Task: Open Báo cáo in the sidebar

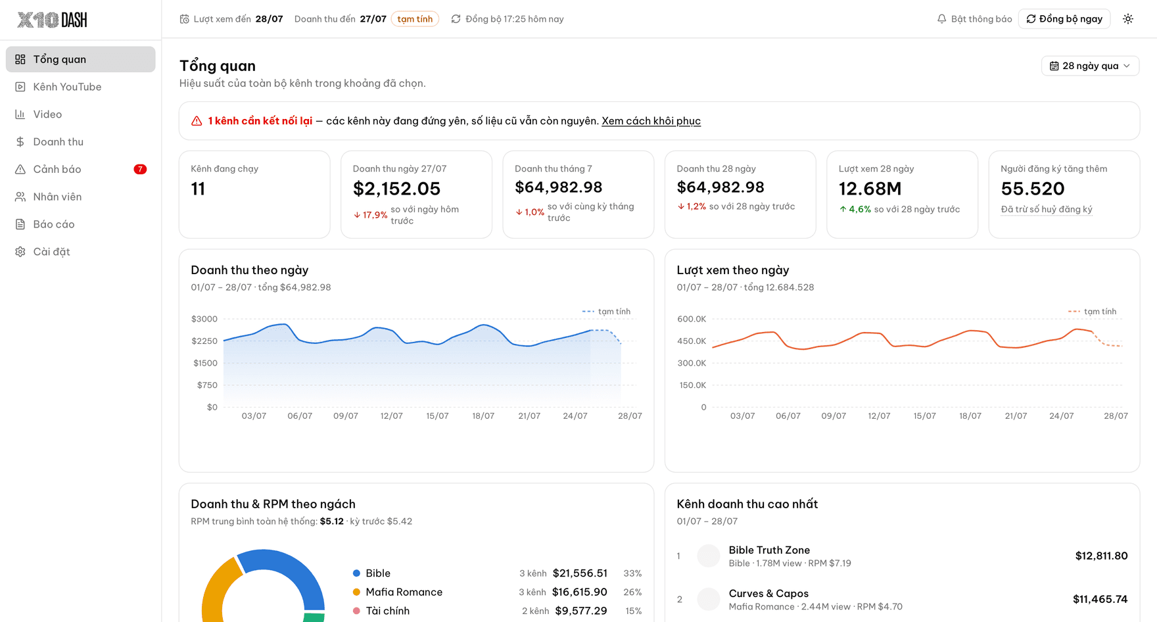Action: click(81, 224)
